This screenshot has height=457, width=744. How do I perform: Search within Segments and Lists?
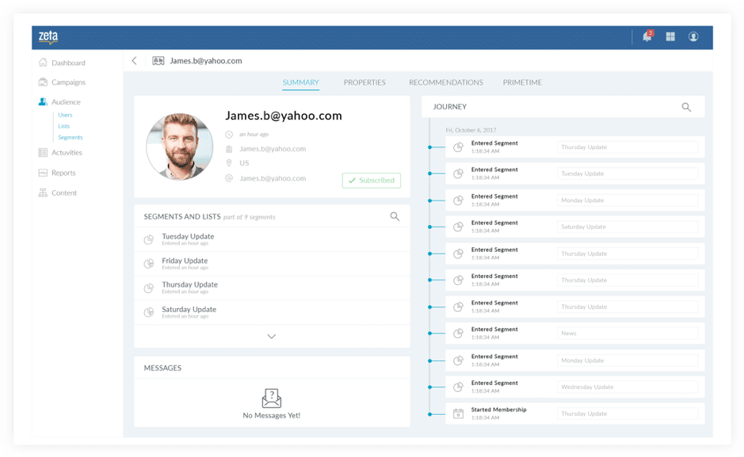point(395,217)
